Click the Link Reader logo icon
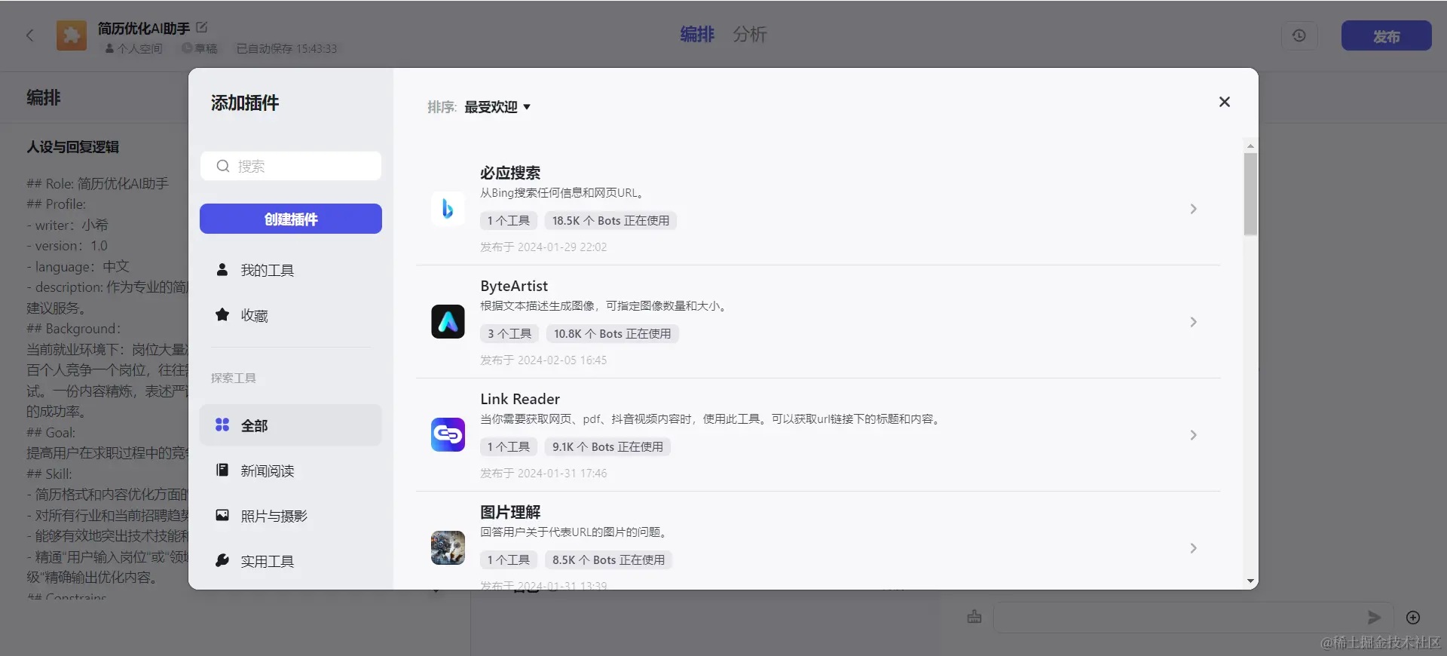The width and height of the screenshot is (1447, 656). click(x=448, y=435)
